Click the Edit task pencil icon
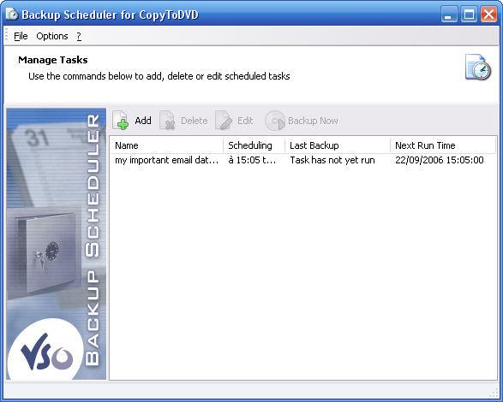503x402 pixels. (x=224, y=121)
